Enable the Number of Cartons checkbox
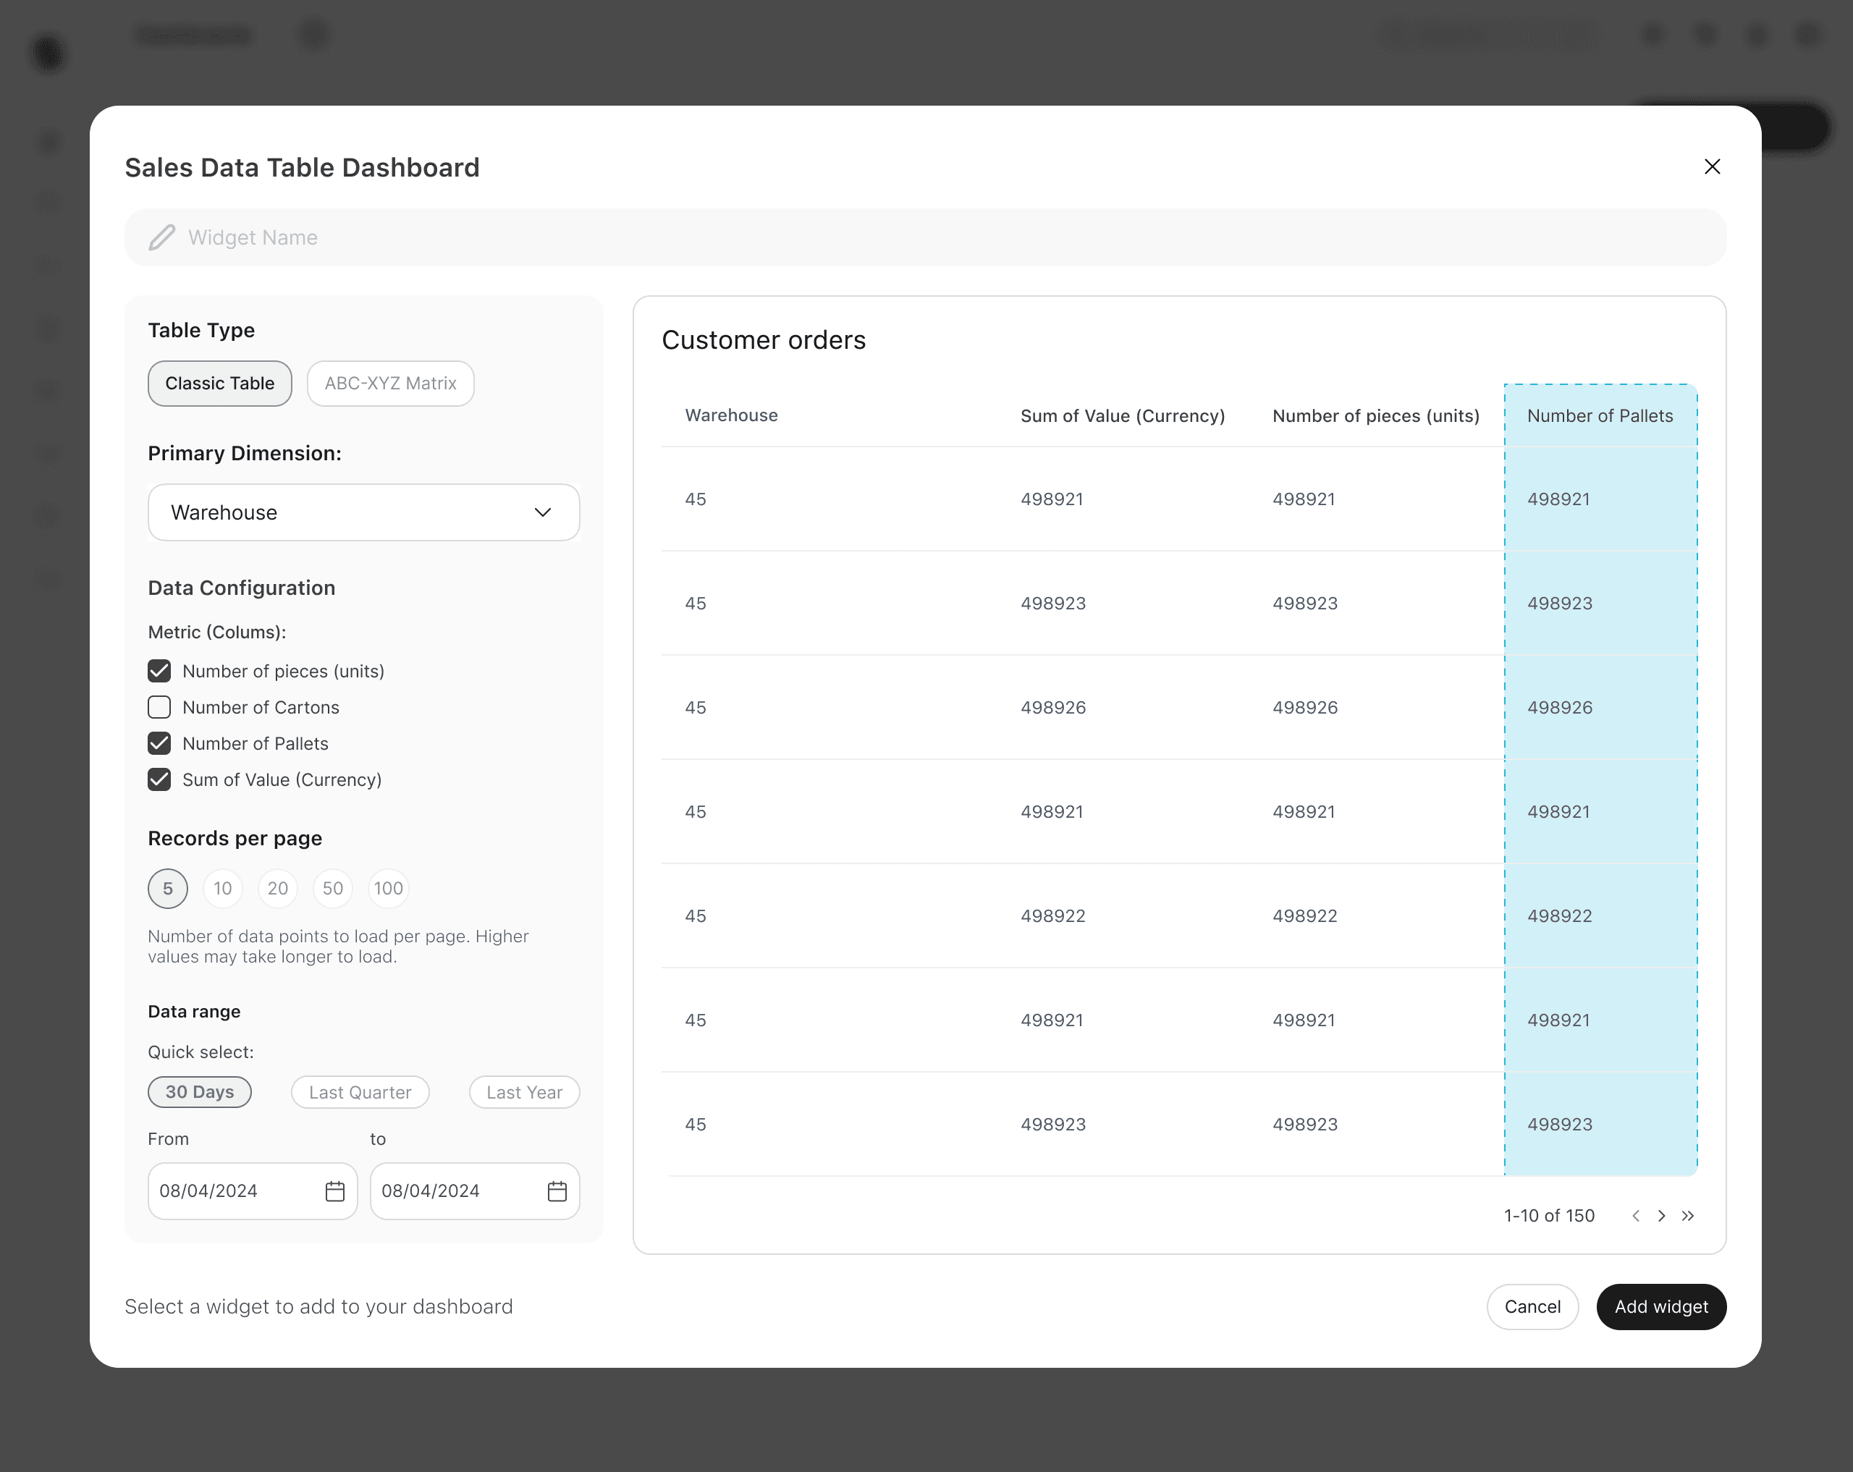The image size is (1853, 1472). pyautogui.click(x=159, y=707)
